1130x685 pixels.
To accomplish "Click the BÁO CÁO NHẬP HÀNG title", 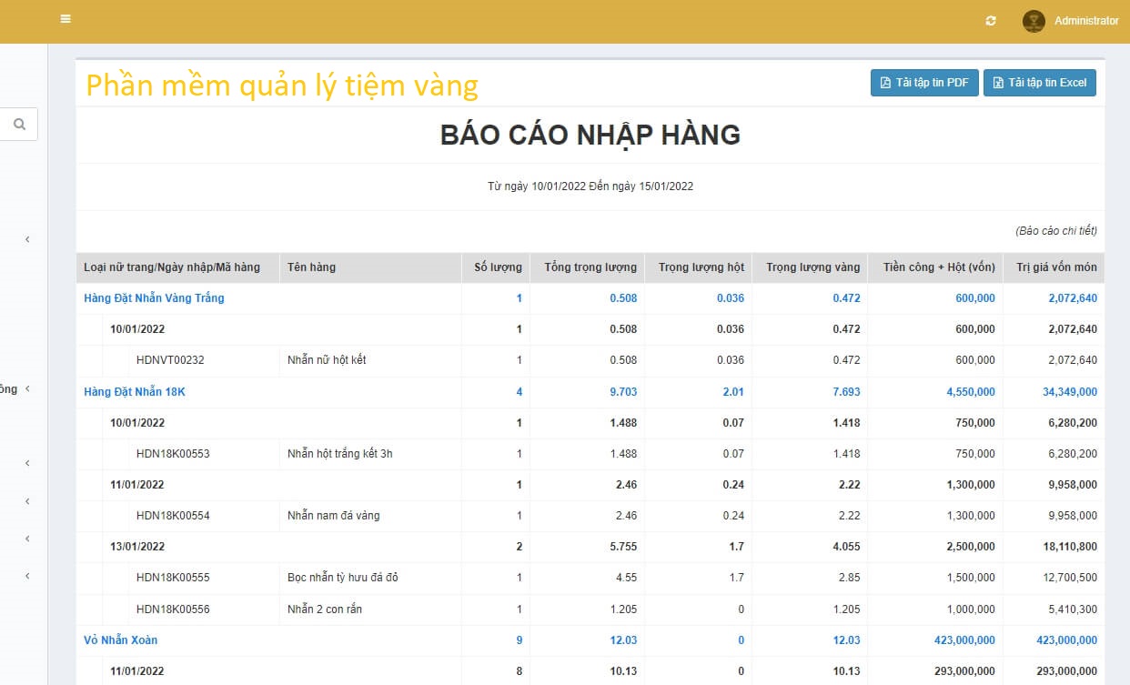I will pyautogui.click(x=590, y=136).
